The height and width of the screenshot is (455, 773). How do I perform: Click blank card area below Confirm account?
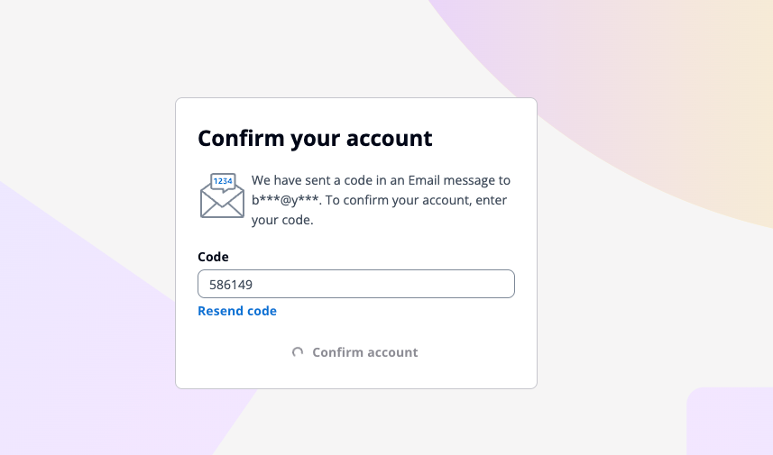[x=356, y=377]
